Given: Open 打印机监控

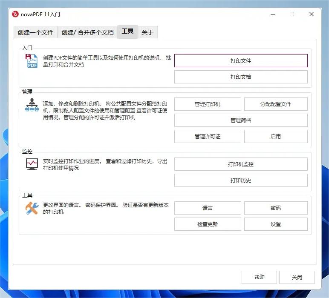Looking at the screenshot, I should click(241, 164).
